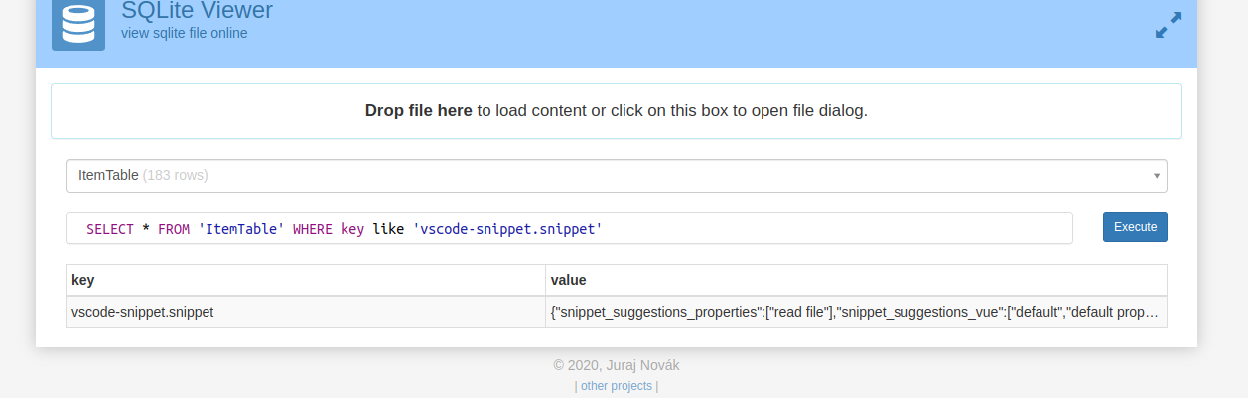Open the 'other projects' link
The image size is (1248, 398).
[616, 386]
